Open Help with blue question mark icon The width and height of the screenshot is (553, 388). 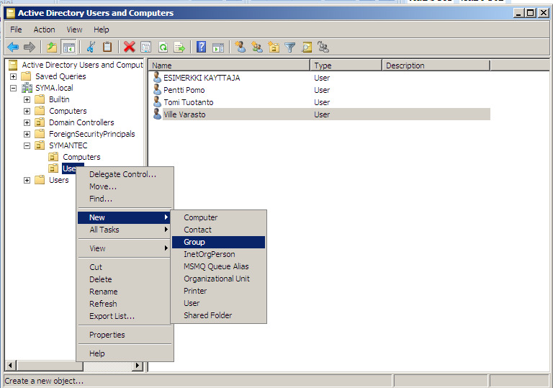(201, 47)
